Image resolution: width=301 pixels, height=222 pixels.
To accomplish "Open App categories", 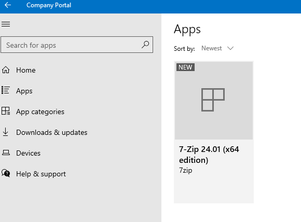I will [40, 112].
